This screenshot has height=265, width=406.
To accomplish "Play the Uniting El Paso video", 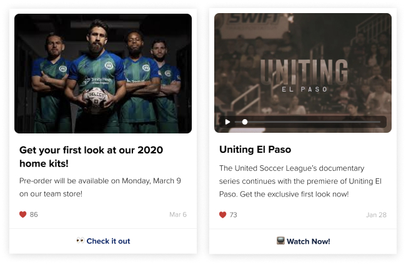I will coord(227,122).
